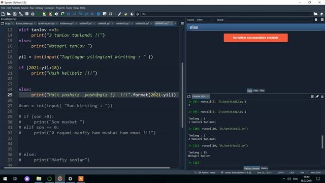Open the Help Source dropdown set to Editor

pyautogui.click(x=205, y=20)
